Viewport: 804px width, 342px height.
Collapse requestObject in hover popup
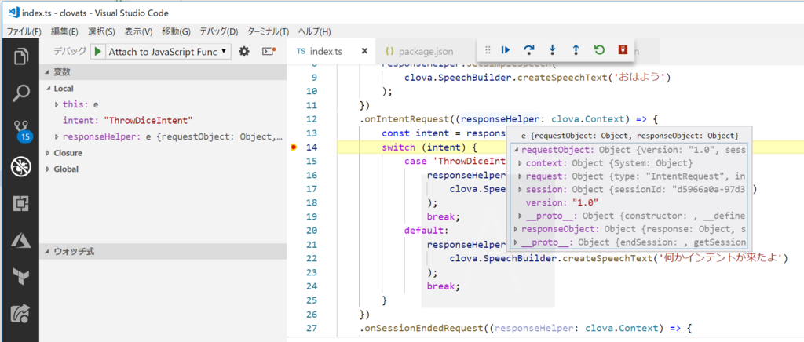[x=517, y=150]
